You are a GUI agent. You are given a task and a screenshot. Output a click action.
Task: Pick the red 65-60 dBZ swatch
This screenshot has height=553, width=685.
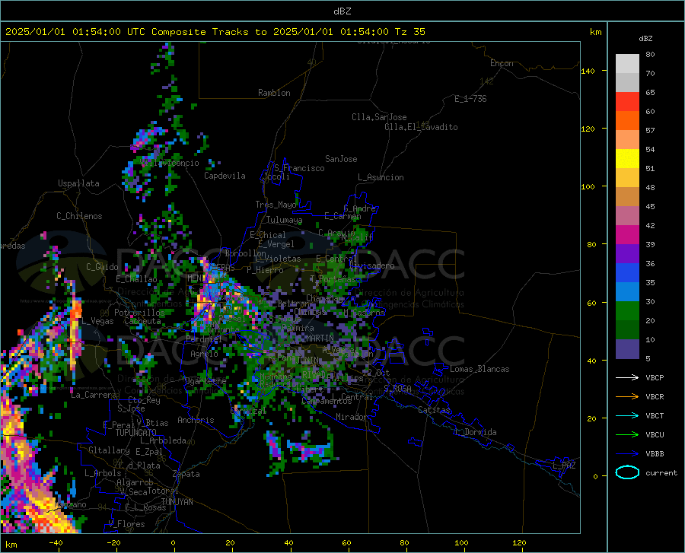pyautogui.click(x=627, y=102)
